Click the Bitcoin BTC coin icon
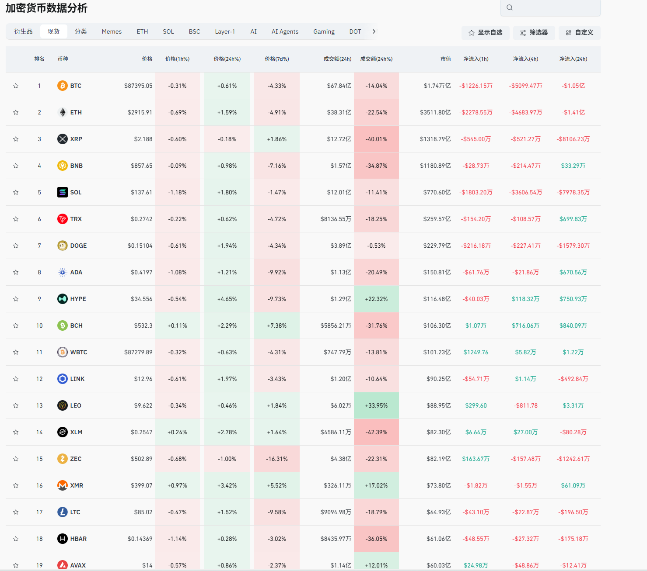Viewport: 647px width, 571px height. coord(63,86)
